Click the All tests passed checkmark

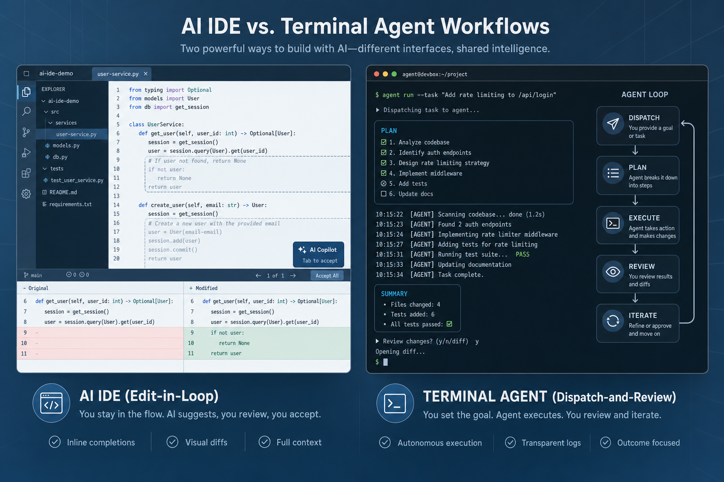[x=449, y=324]
